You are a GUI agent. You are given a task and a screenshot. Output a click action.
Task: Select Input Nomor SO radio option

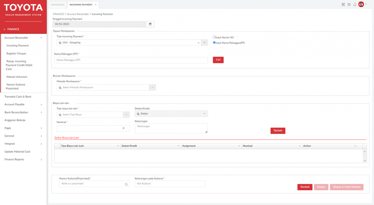[x=214, y=37]
